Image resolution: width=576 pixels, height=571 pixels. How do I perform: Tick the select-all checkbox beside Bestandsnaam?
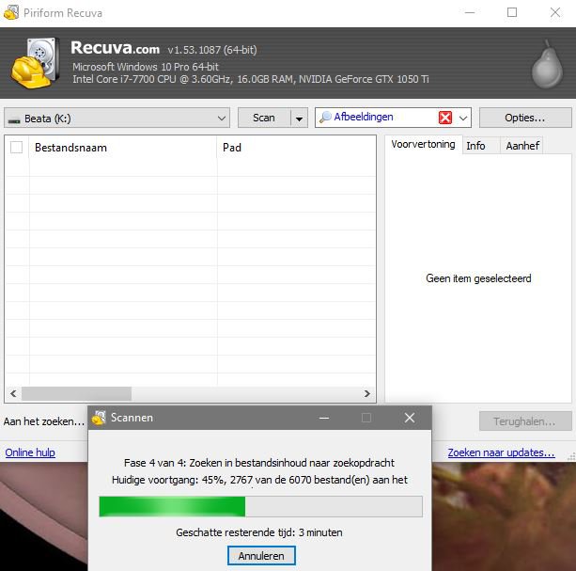[17, 147]
